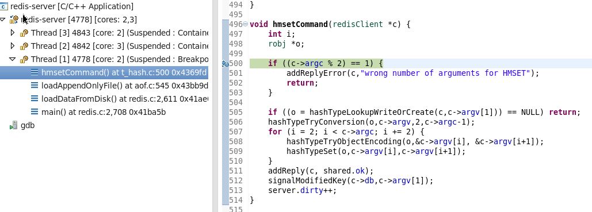Click the stack frame icon beside hmsetCommand()
The width and height of the screenshot is (592, 212).
pyautogui.click(x=35, y=72)
